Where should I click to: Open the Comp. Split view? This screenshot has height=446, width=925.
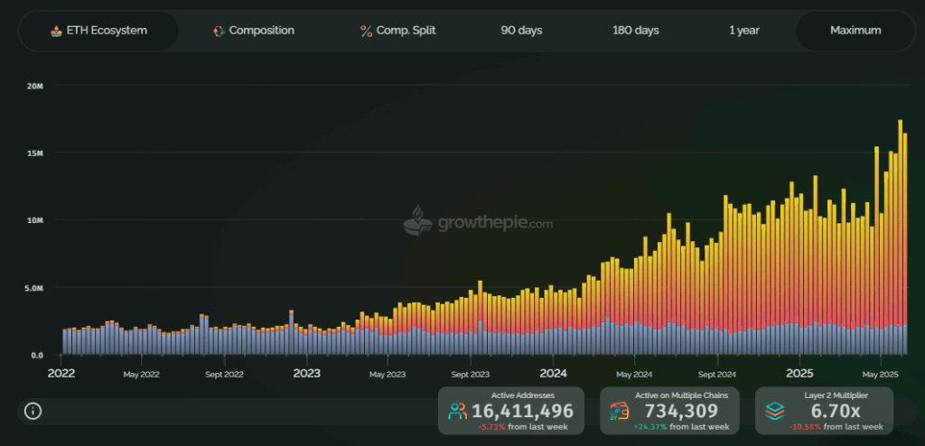398,31
